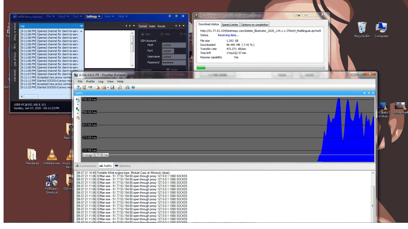This screenshot has height=229, width=408.
Task: Toggle the Mode checkbox in Tunnel panel
Action: click(x=168, y=70)
